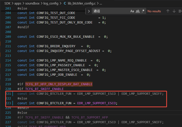Open apps breadcrumb segment
182x127 pixels.
[x=18, y=3]
